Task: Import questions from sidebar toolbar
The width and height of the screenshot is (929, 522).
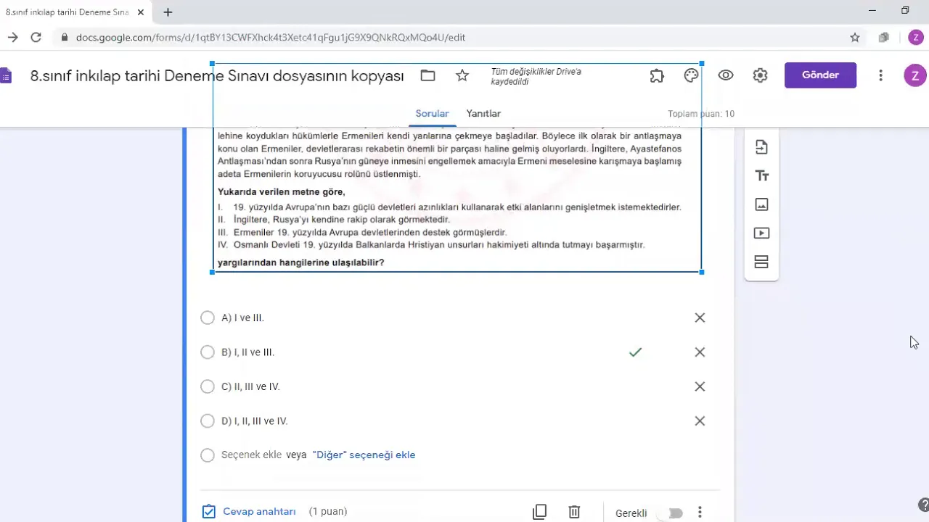Action: (x=761, y=147)
